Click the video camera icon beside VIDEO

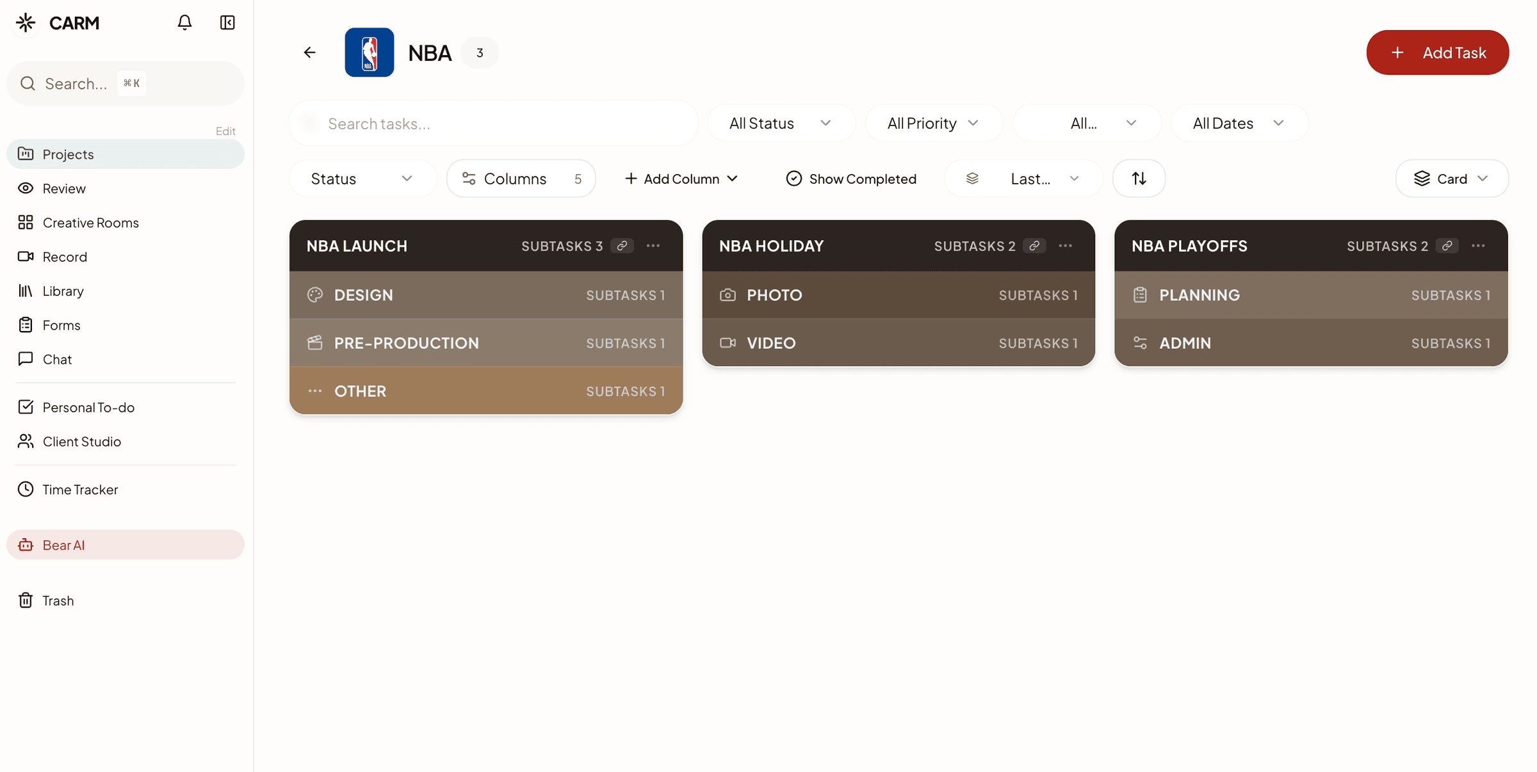(728, 342)
